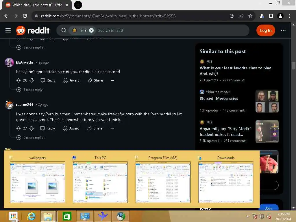The image size is (296, 222).
Task: Open the Reddit header three-dot options menu
Action: pos(283,30)
